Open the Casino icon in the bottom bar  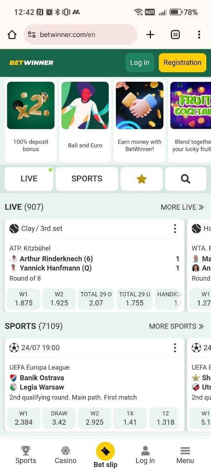[65, 455]
